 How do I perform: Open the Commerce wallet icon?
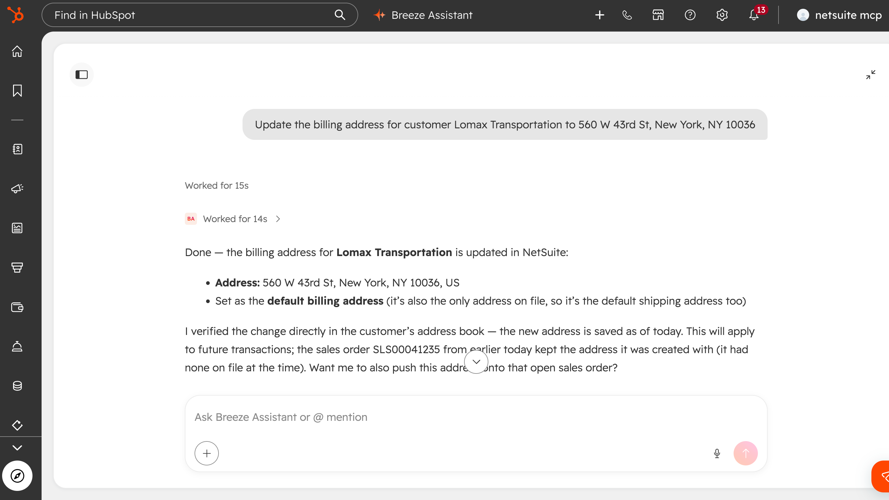coord(17,307)
